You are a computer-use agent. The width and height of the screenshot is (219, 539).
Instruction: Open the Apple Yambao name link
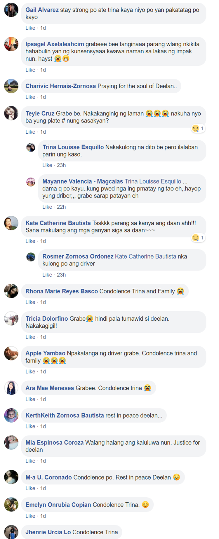[45, 353]
